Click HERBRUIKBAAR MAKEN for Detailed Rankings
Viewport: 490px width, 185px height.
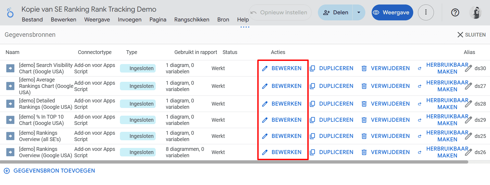coord(443,104)
